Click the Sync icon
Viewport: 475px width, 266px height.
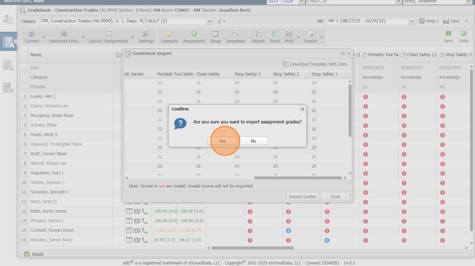click(x=448, y=37)
